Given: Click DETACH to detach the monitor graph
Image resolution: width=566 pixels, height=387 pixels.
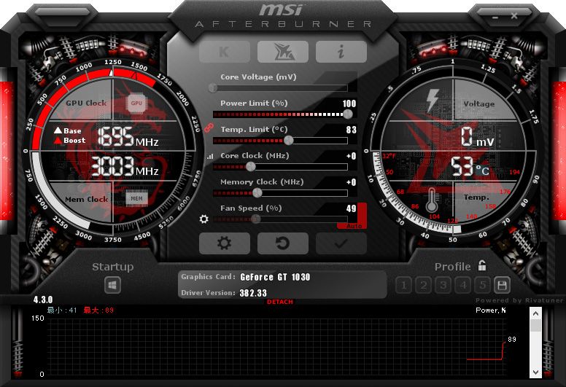Looking at the screenshot, I should (280, 302).
